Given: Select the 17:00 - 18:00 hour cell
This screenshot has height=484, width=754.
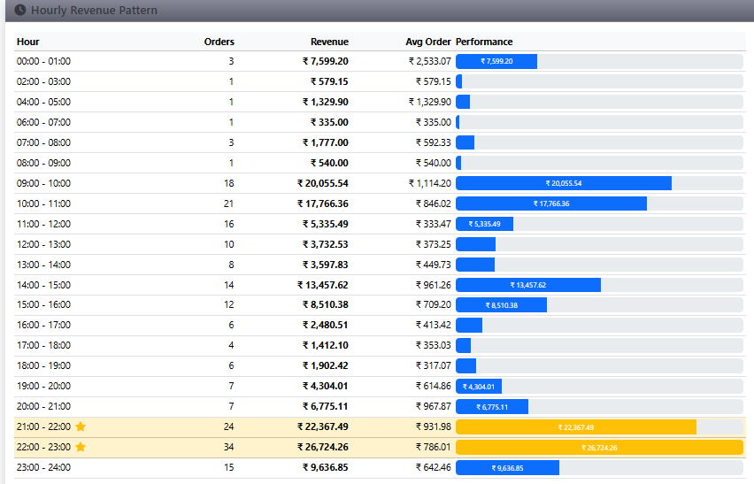Looking at the screenshot, I should (x=43, y=345).
